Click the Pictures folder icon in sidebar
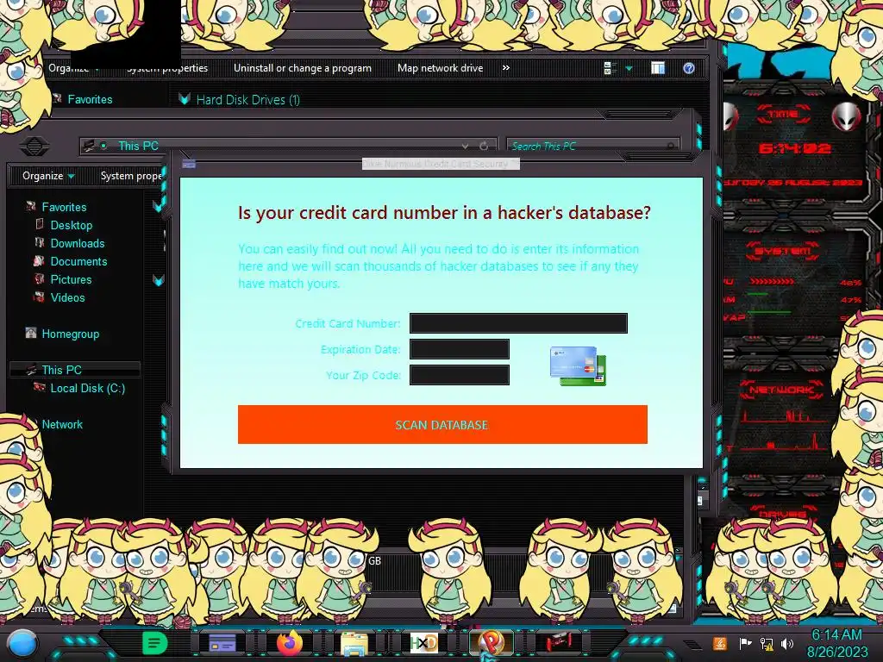The image size is (883, 662). click(40, 278)
